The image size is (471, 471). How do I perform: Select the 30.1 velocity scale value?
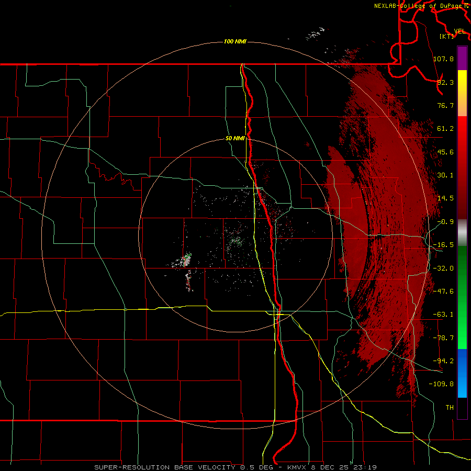point(445,175)
